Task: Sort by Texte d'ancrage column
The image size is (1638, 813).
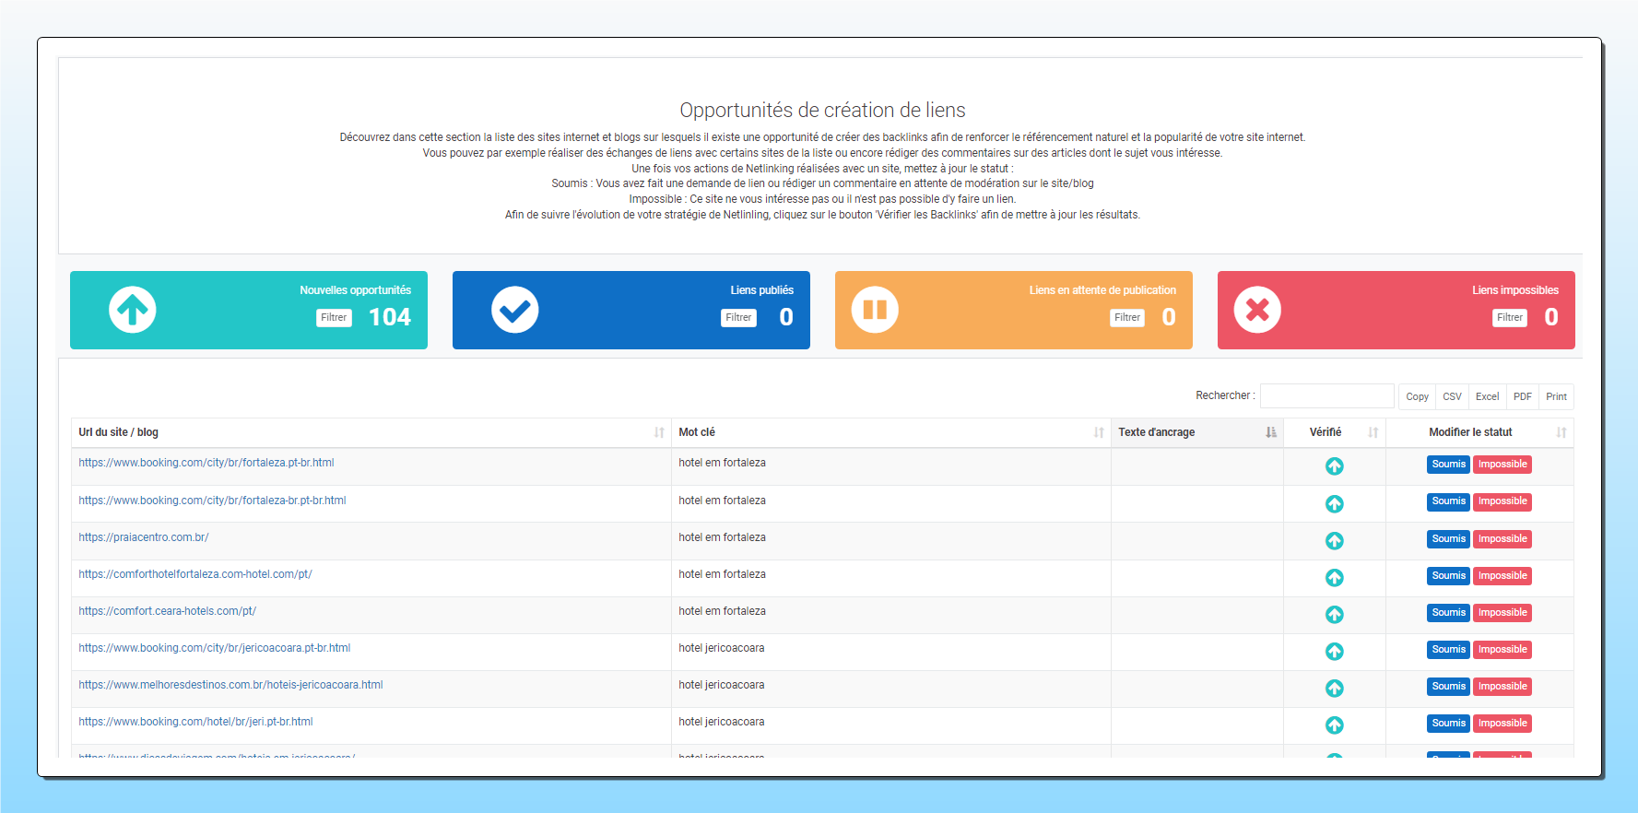Action: (1271, 432)
